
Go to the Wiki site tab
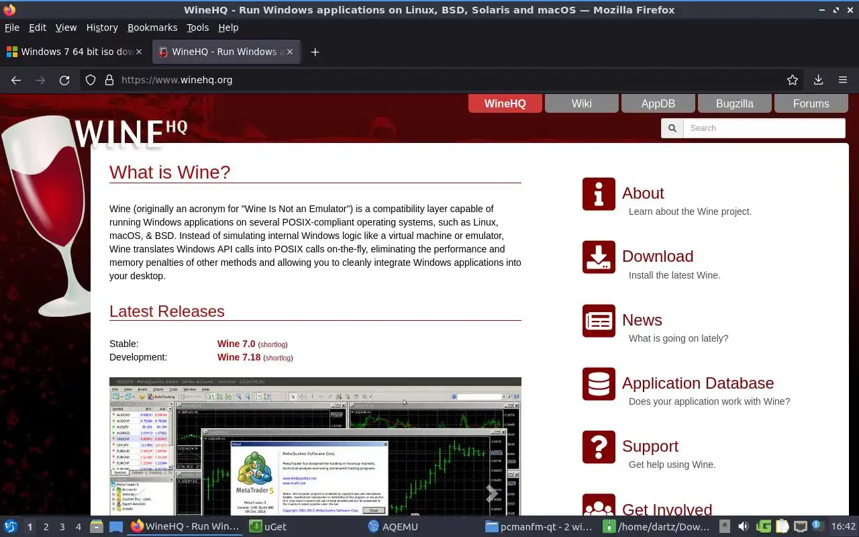pos(582,103)
